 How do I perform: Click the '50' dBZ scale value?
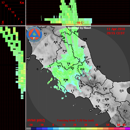108,125
